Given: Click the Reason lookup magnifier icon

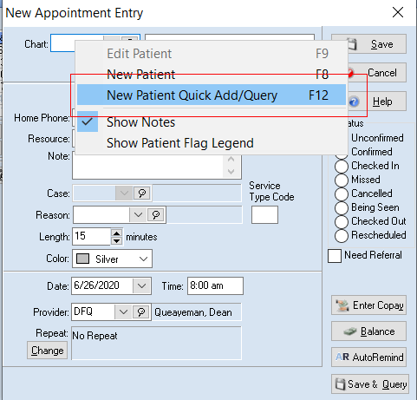Looking at the screenshot, I should [x=156, y=215].
